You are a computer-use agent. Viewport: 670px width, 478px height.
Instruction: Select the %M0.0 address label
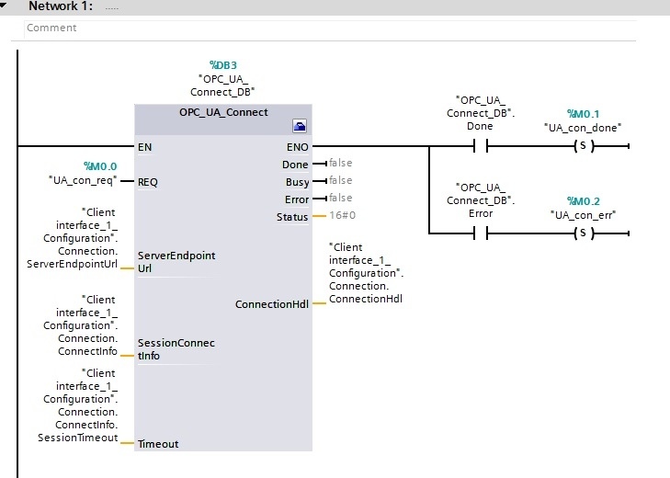point(100,166)
